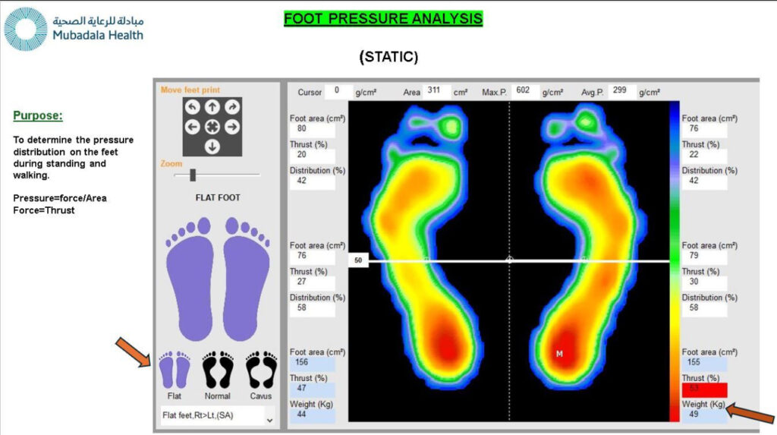The height and width of the screenshot is (435, 777).
Task: Click the M max pressure marker on right heel
Action: (559, 354)
